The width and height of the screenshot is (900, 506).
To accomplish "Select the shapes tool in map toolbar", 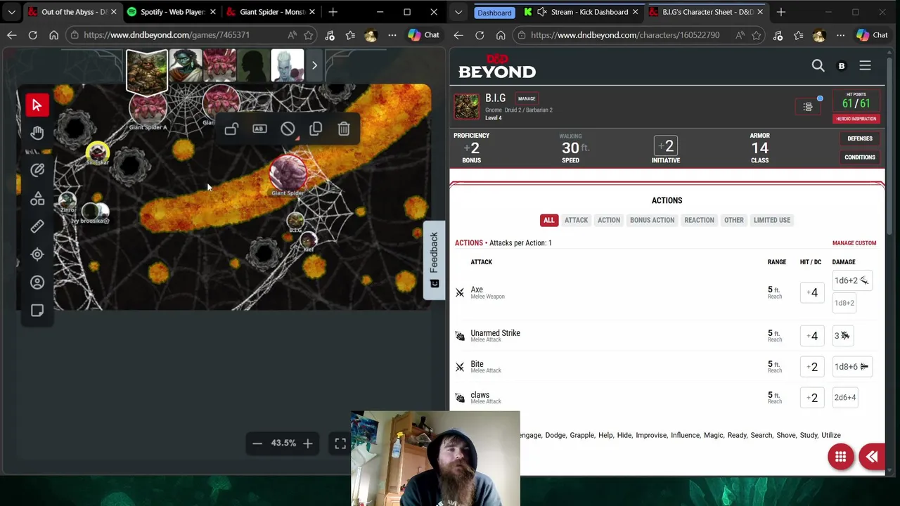I will pyautogui.click(x=37, y=199).
